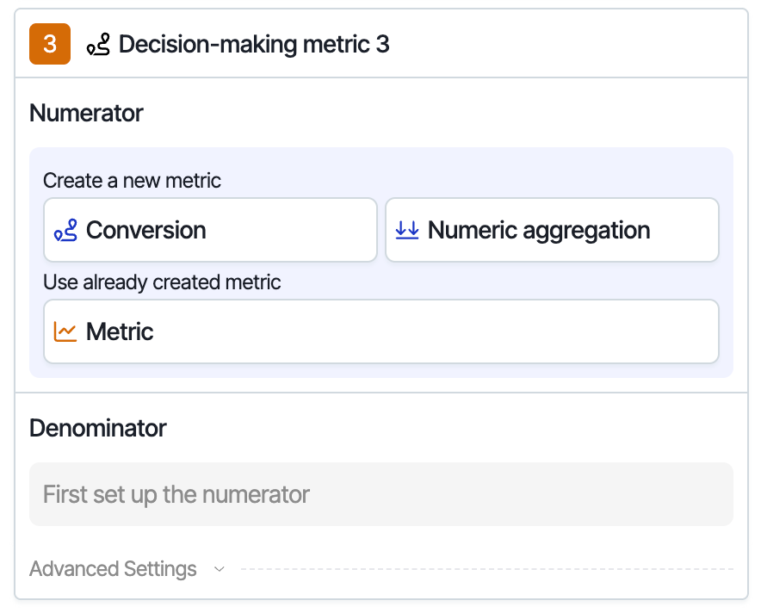This screenshot has height=613, width=761.
Task: Click the orange number 3 badge
Action: (50, 44)
